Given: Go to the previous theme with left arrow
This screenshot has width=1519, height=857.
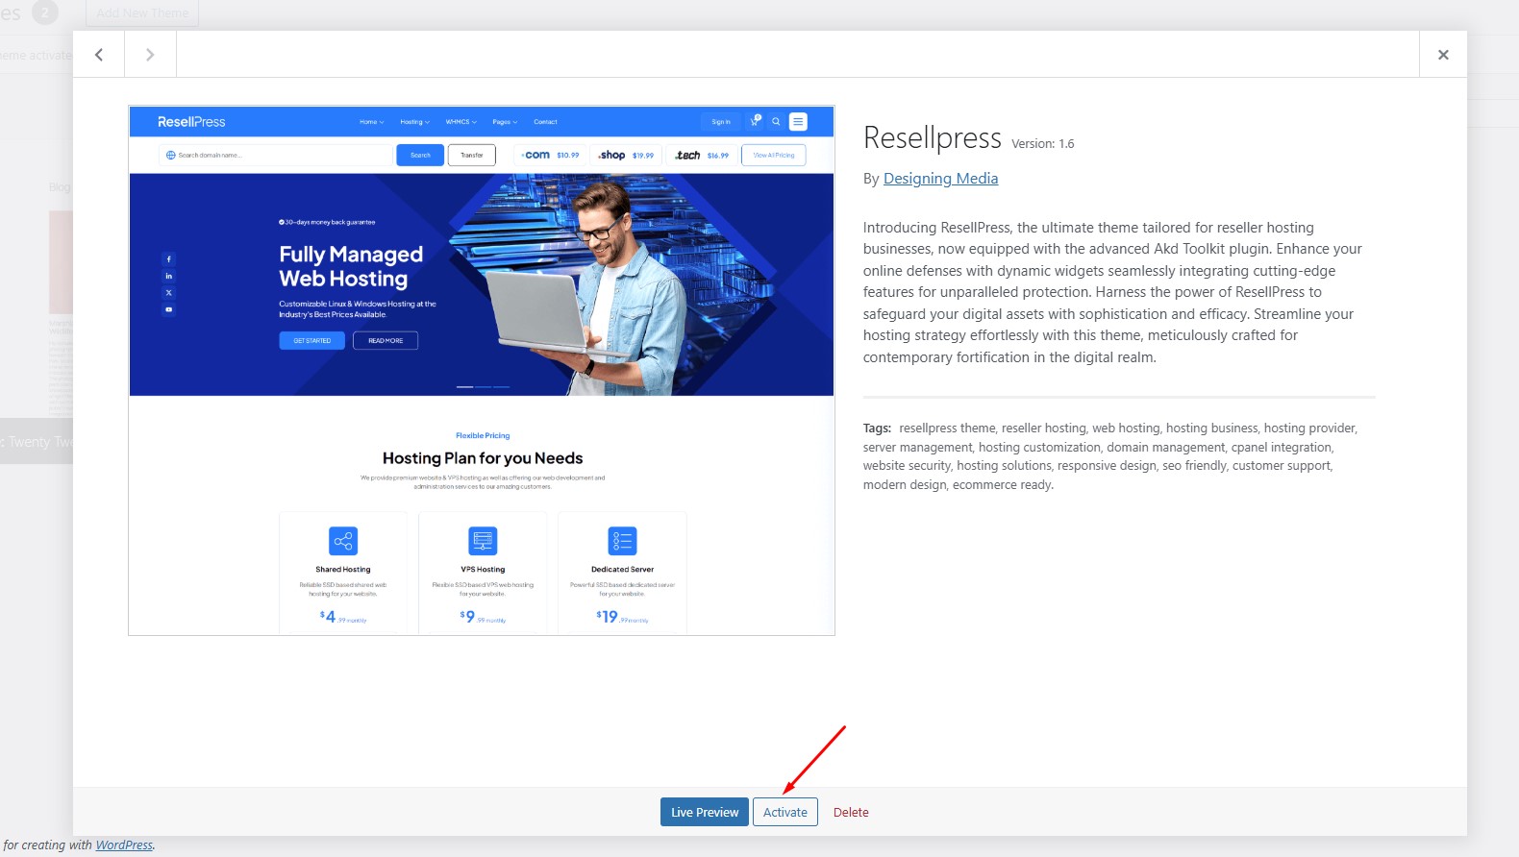Looking at the screenshot, I should (x=99, y=55).
